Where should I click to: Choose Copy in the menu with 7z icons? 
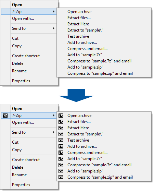(17, 150)
